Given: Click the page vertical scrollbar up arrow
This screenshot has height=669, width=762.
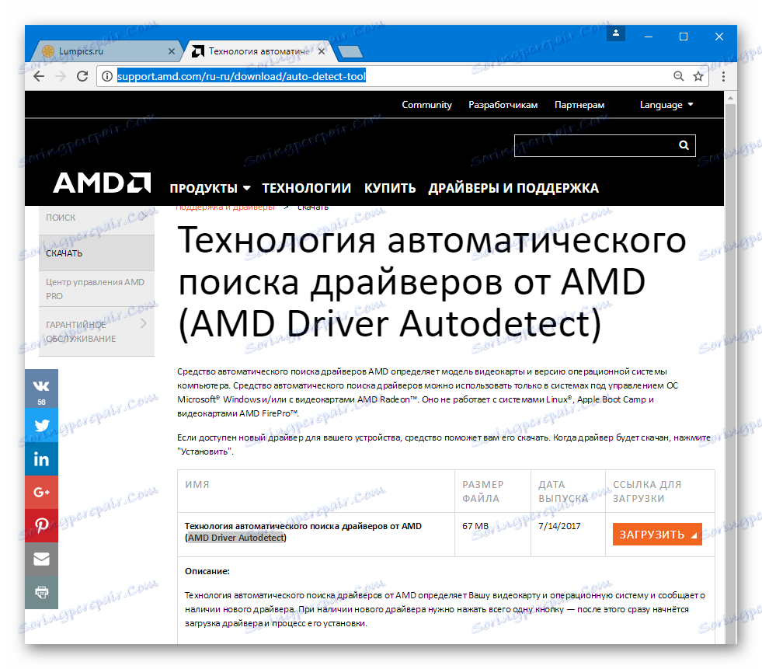Looking at the screenshot, I should pyautogui.click(x=730, y=98).
